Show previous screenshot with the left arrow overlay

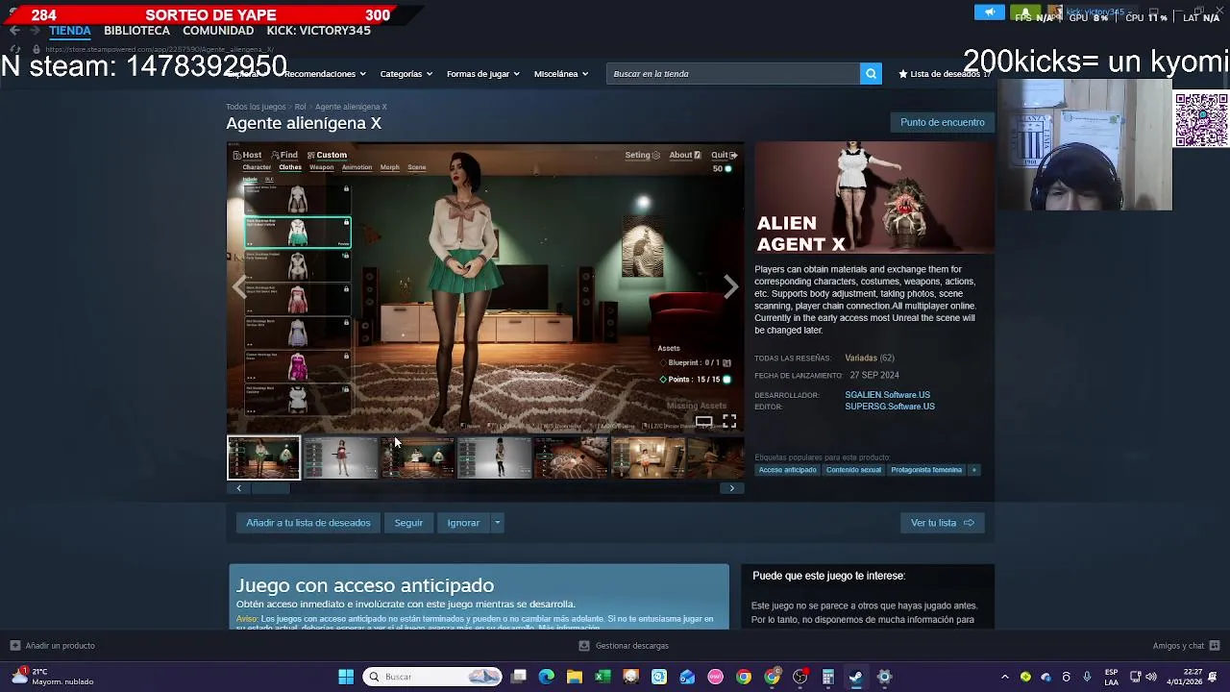[239, 286]
